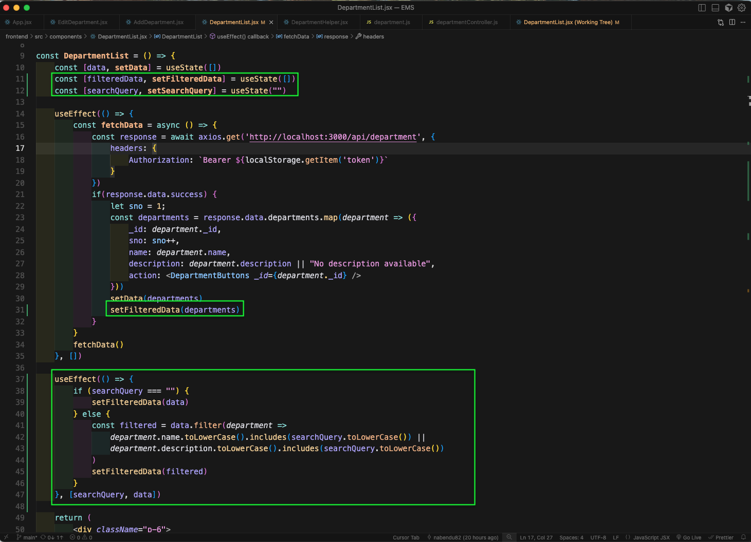The image size is (751, 542).
Task: Click the Open Changes compare icon
Action: coord(721,22)
